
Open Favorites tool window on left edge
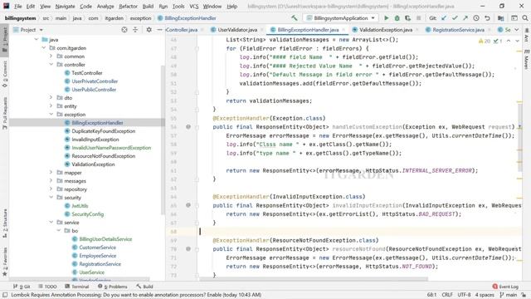tap(5, 261)
